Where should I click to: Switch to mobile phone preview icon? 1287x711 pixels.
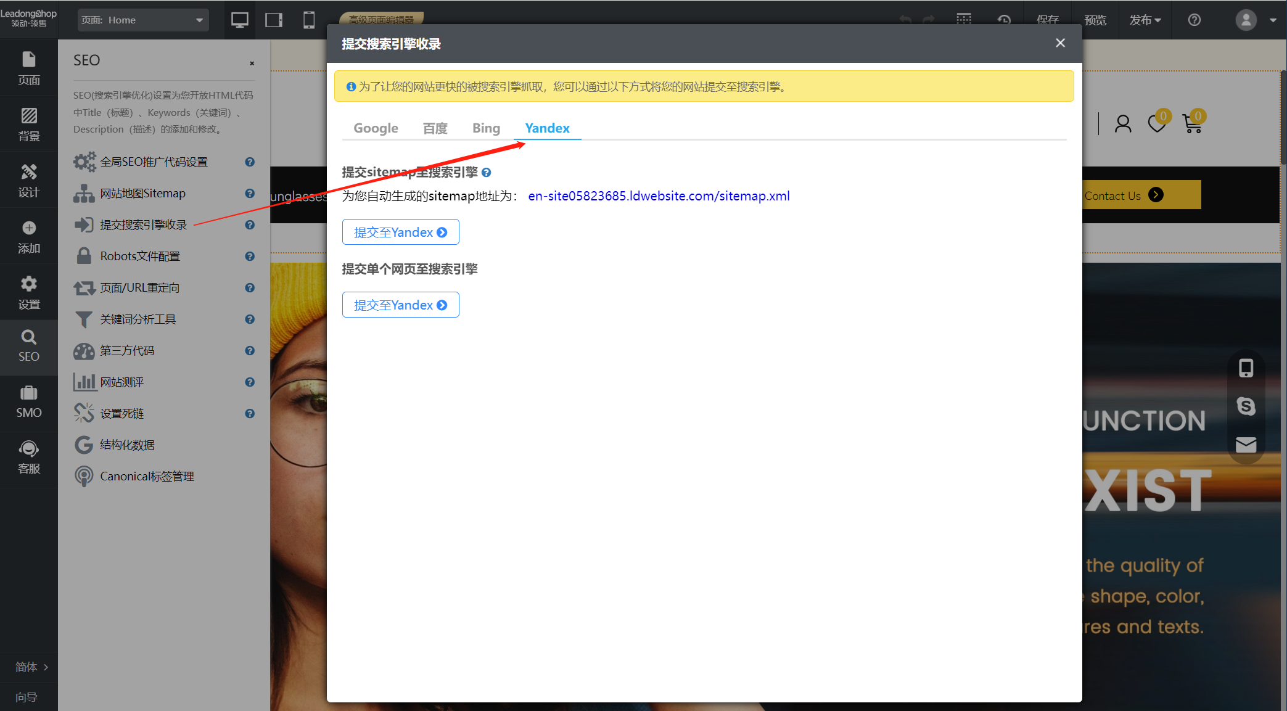pos(309,20)
